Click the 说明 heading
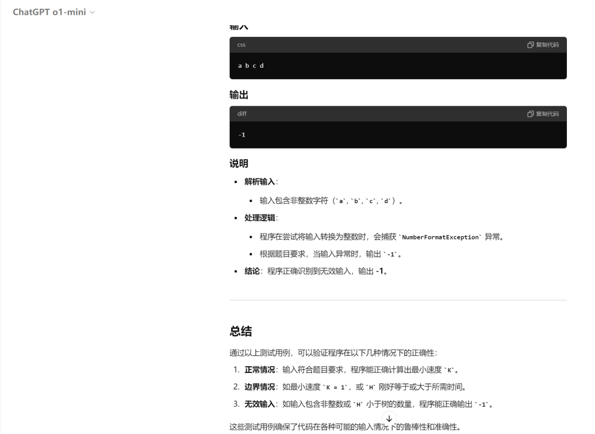This screenshot has height=434, width=595. (239, 164)
